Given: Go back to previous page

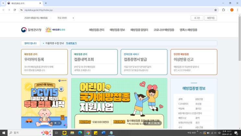Looking at the screenshot, I should point(4,10).
